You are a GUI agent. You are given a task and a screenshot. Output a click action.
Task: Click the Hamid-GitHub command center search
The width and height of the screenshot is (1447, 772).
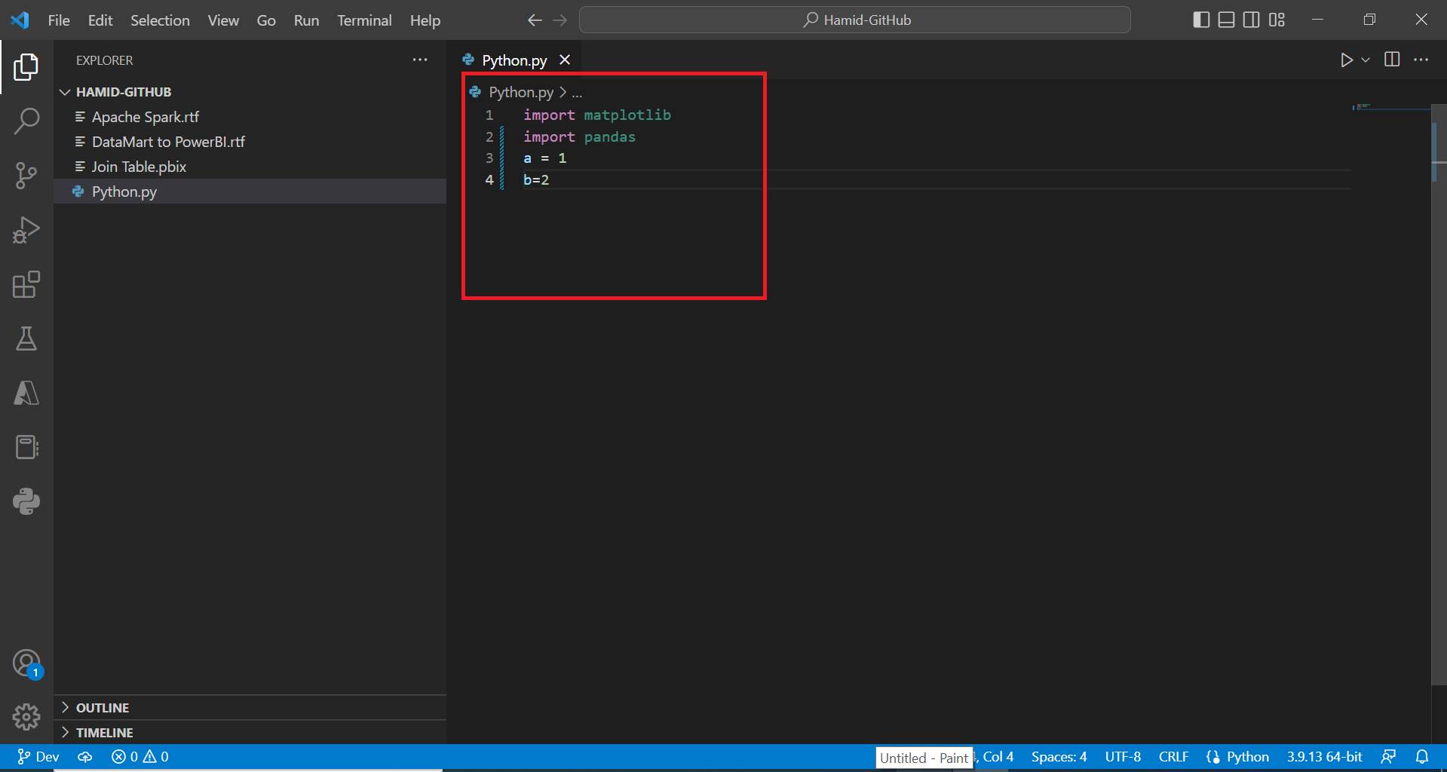click(x=855, y=20)
